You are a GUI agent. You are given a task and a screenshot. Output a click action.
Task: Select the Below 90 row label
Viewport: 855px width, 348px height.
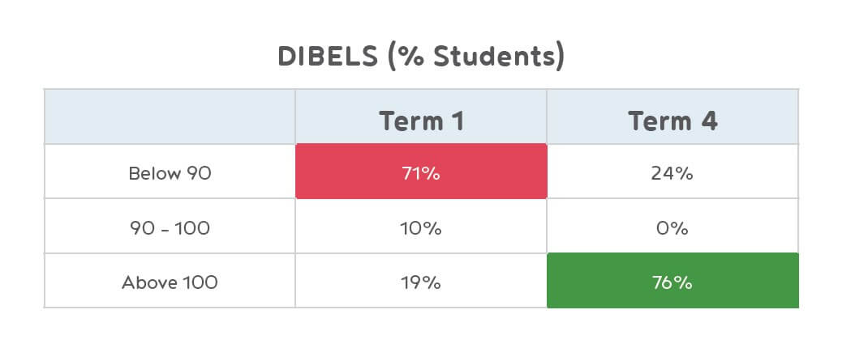[170, 172]
